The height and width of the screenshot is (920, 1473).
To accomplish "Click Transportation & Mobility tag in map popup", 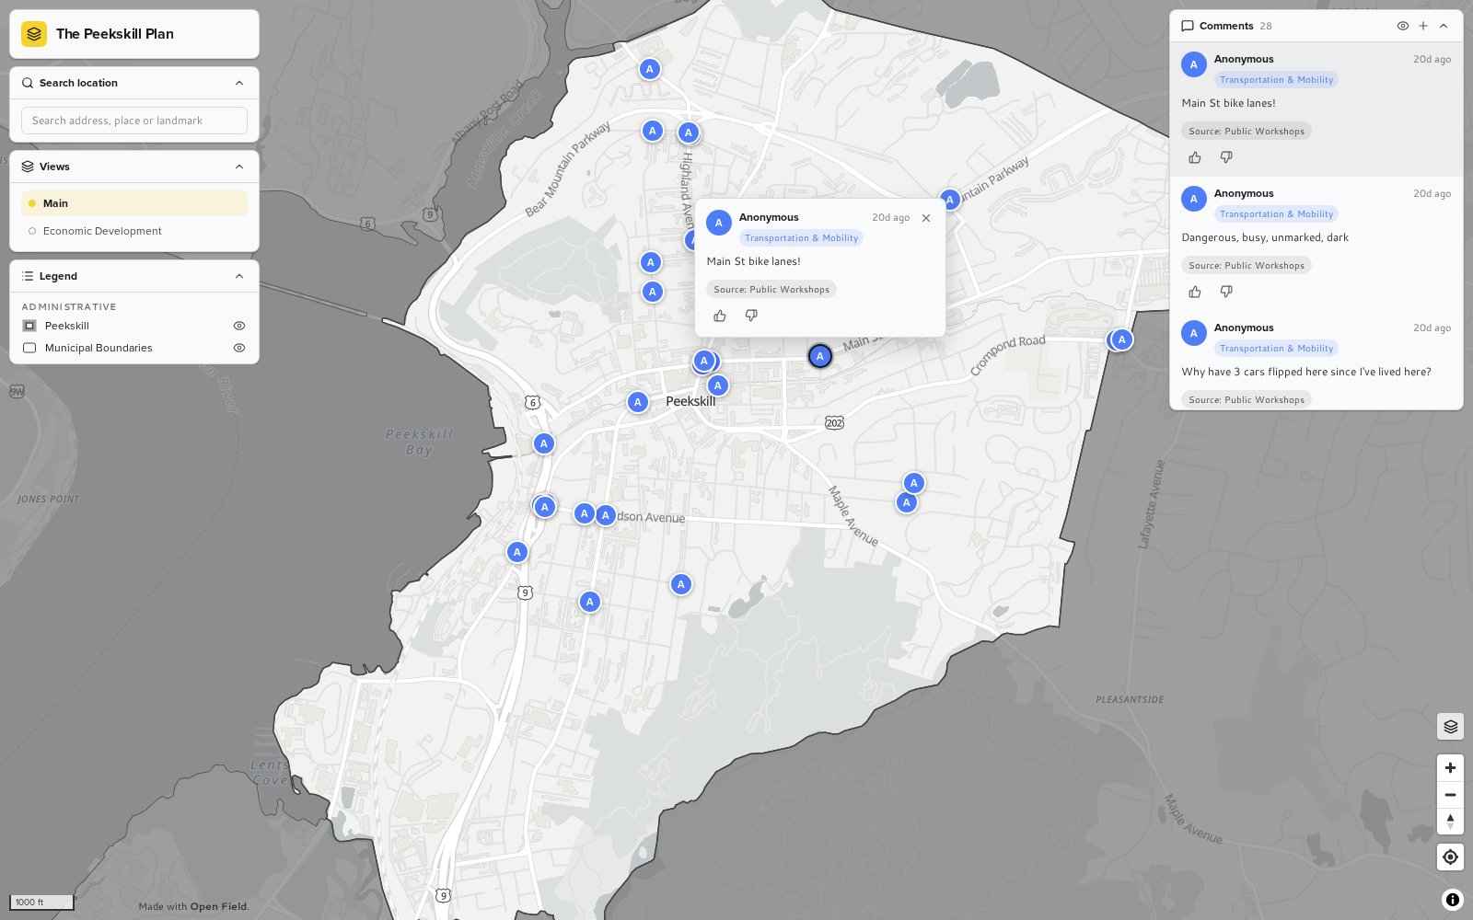I will (801, 238).
